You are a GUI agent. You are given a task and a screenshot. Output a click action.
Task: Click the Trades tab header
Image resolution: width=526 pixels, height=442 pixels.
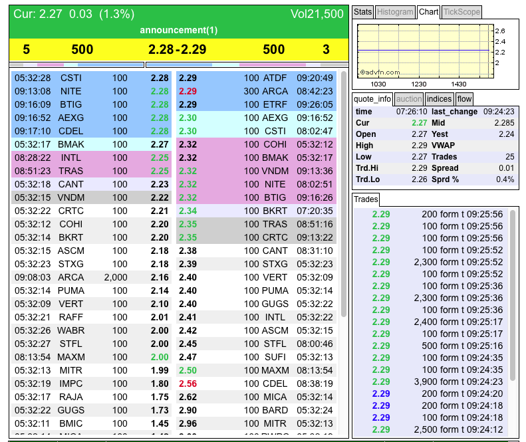point(366,199)
